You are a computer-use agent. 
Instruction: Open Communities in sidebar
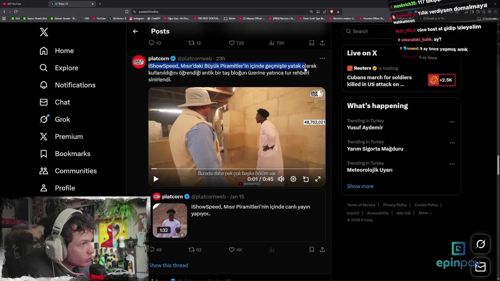[x=68, y=171]
